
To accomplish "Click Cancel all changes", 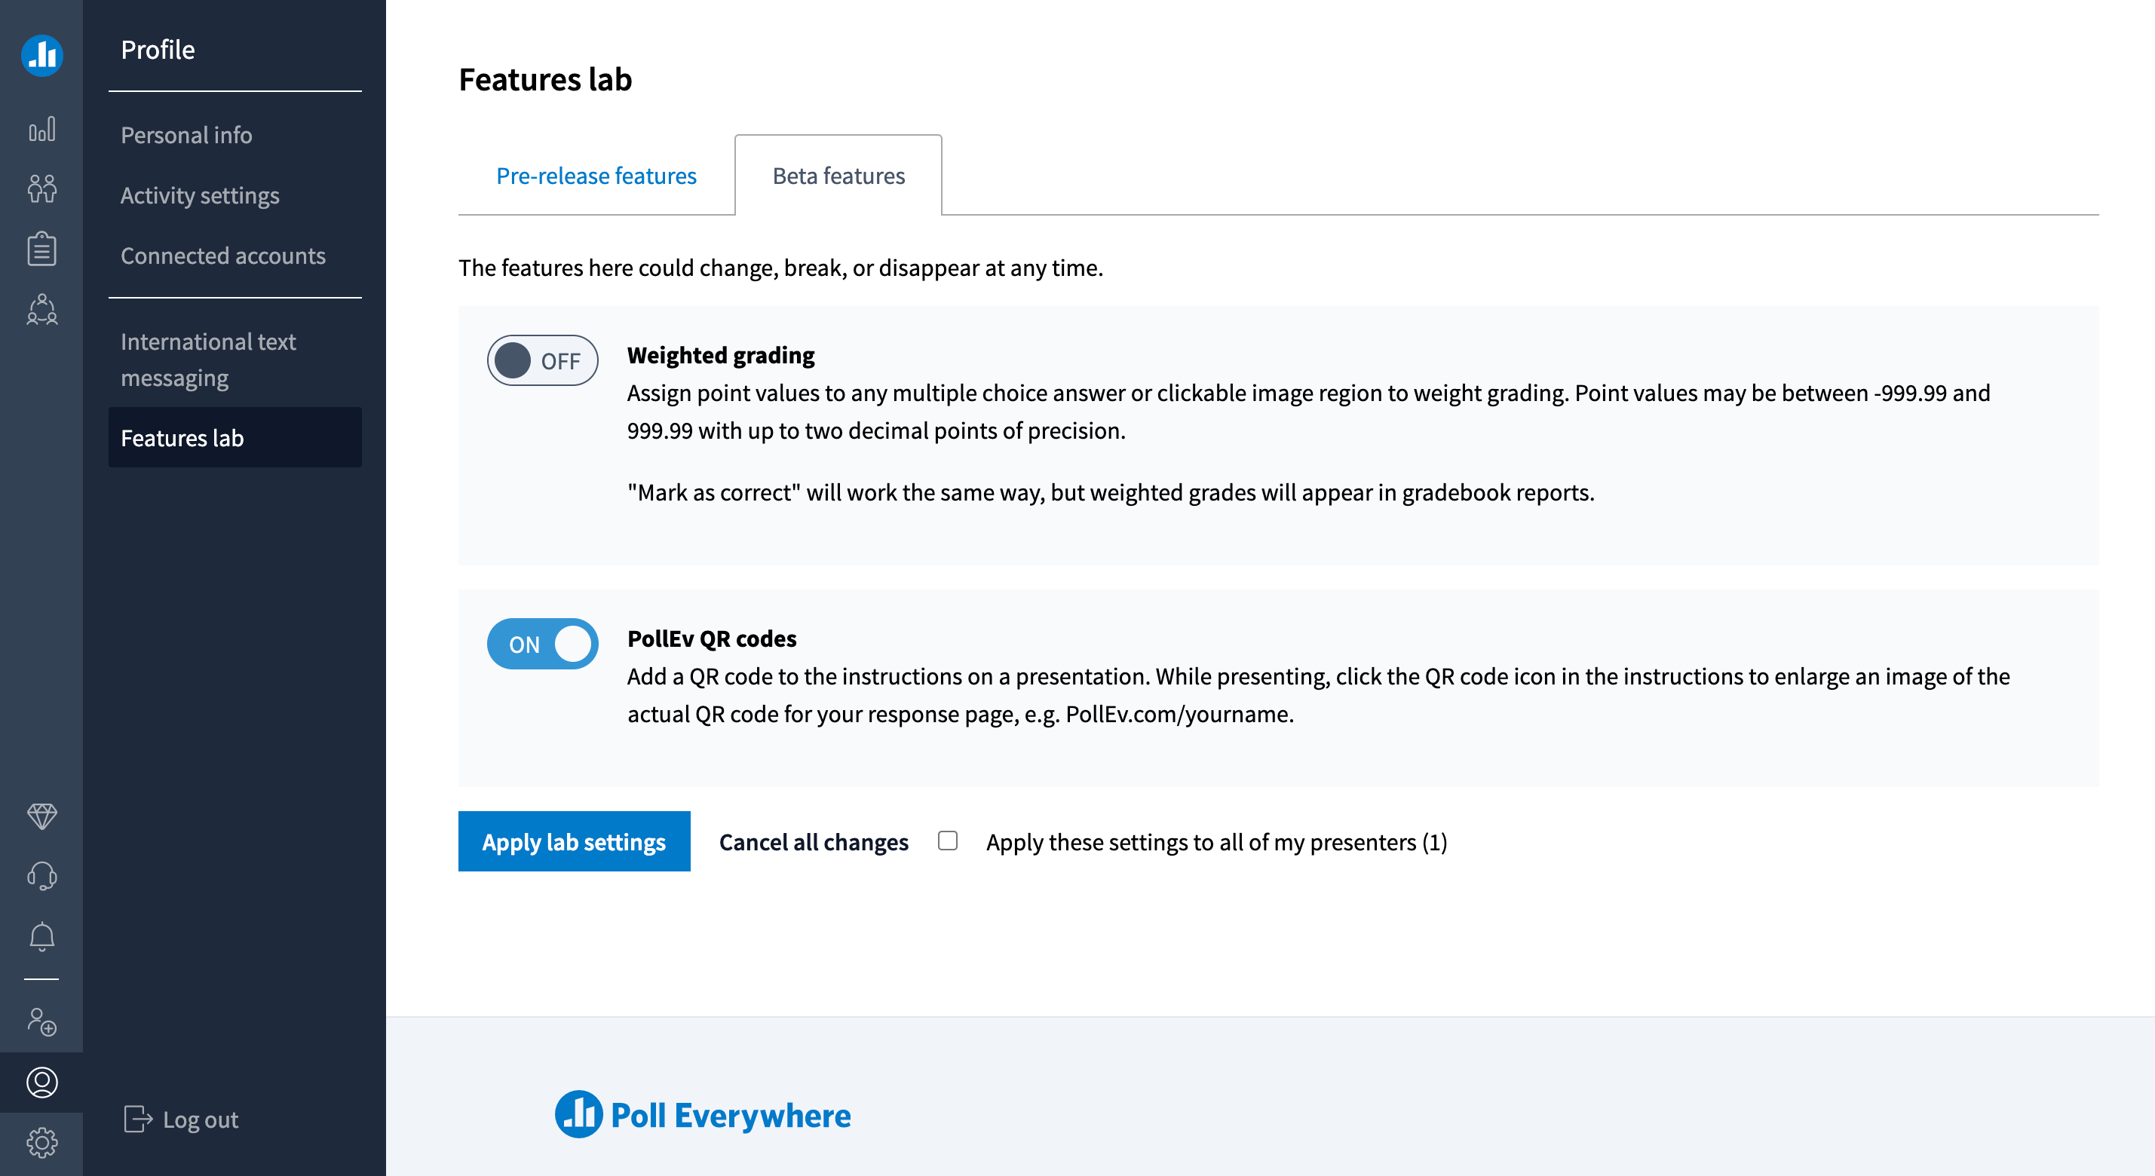I will point(813,841).
